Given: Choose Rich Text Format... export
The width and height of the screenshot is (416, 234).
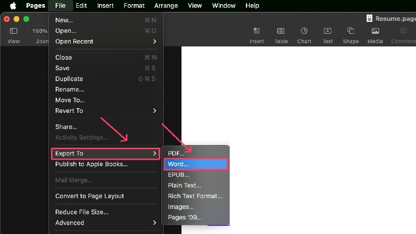Looking at the screenshot, I should coord(196,196).
